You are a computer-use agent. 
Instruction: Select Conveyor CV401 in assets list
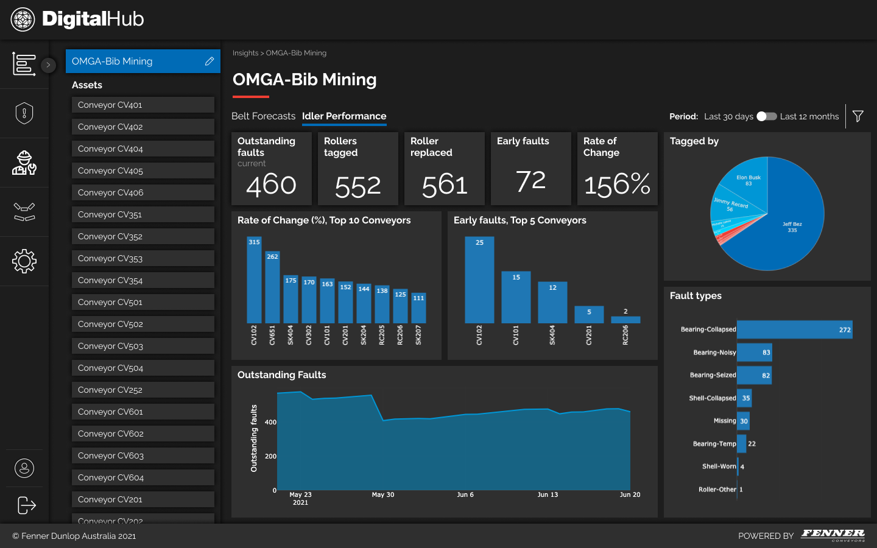[143, 105]
